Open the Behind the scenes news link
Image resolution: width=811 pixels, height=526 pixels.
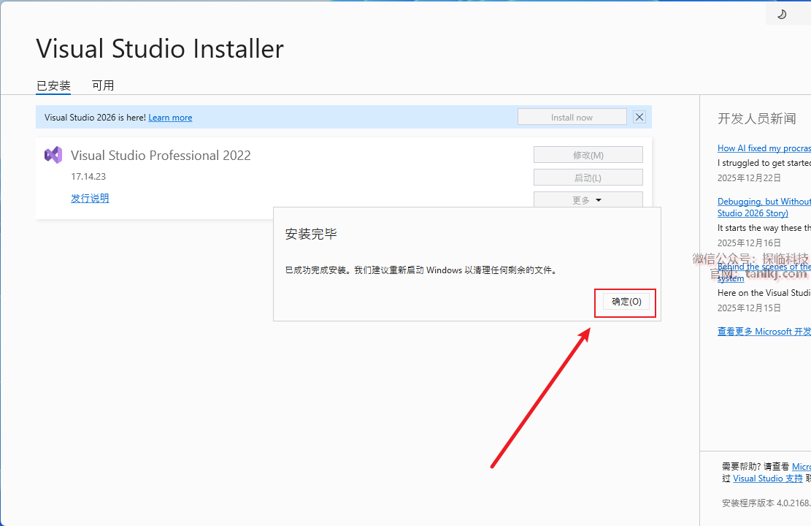[764, 272]
